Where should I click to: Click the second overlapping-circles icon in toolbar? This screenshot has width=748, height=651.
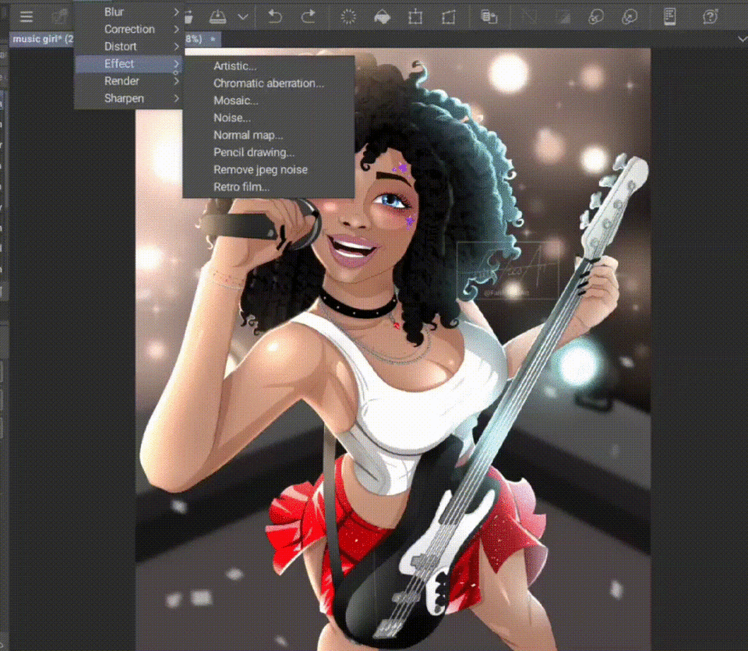(x=630, y=17)
